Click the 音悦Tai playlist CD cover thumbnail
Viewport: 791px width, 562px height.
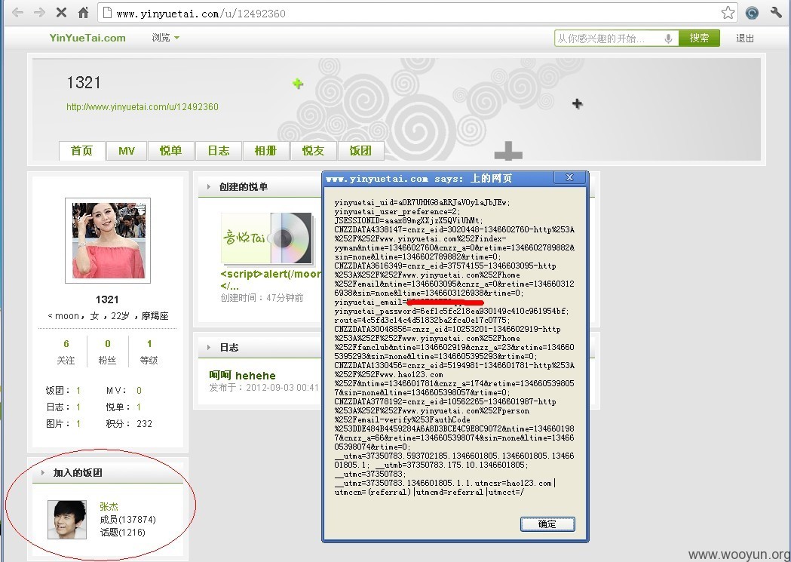point(266,238)
